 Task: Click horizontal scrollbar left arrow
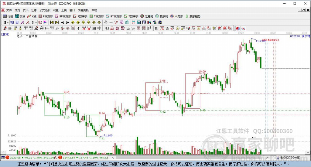(x=113, y=158)
